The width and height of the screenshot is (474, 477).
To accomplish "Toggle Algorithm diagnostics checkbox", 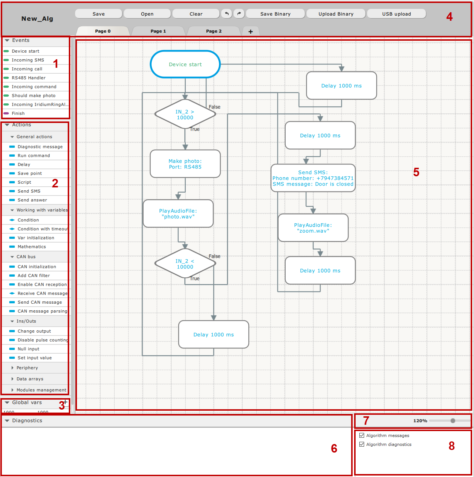I will pyautogui.click(x=362, y=444).
